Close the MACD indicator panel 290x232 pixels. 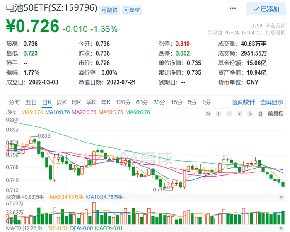point(281,228)
